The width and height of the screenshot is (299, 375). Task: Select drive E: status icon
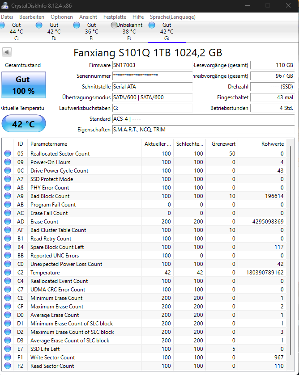(x=77, y=25)
